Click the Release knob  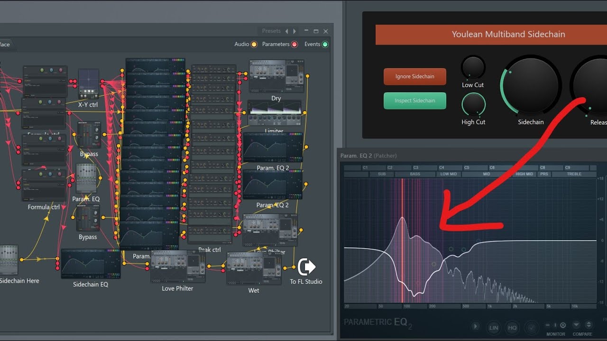click(589, 85)
